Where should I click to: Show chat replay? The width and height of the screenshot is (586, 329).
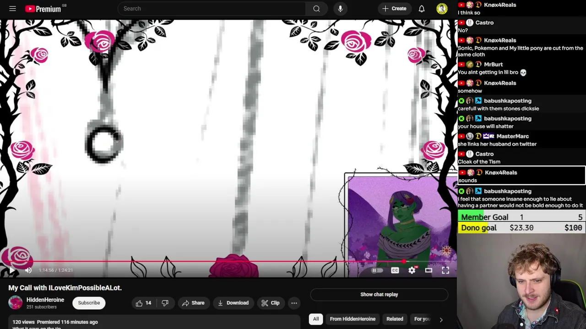click(x=379, y=295)
